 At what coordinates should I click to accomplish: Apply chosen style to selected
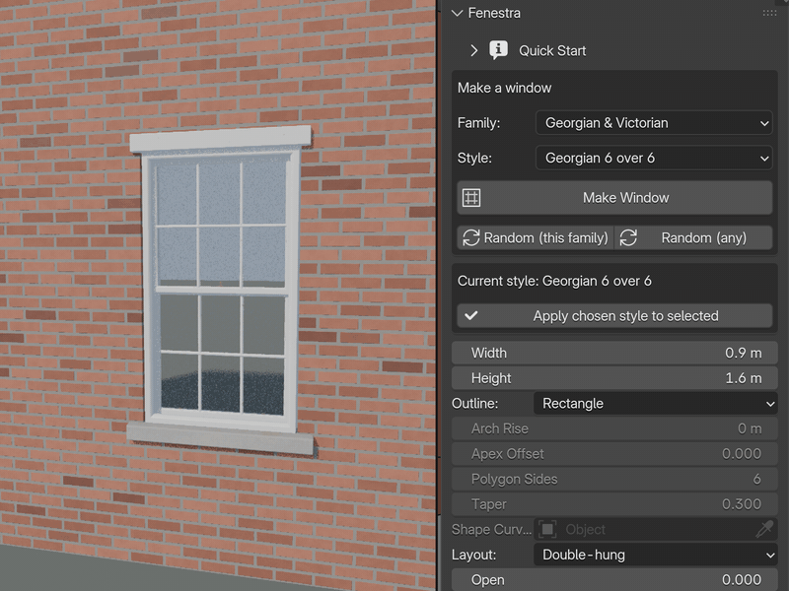[x=614, y=315]
